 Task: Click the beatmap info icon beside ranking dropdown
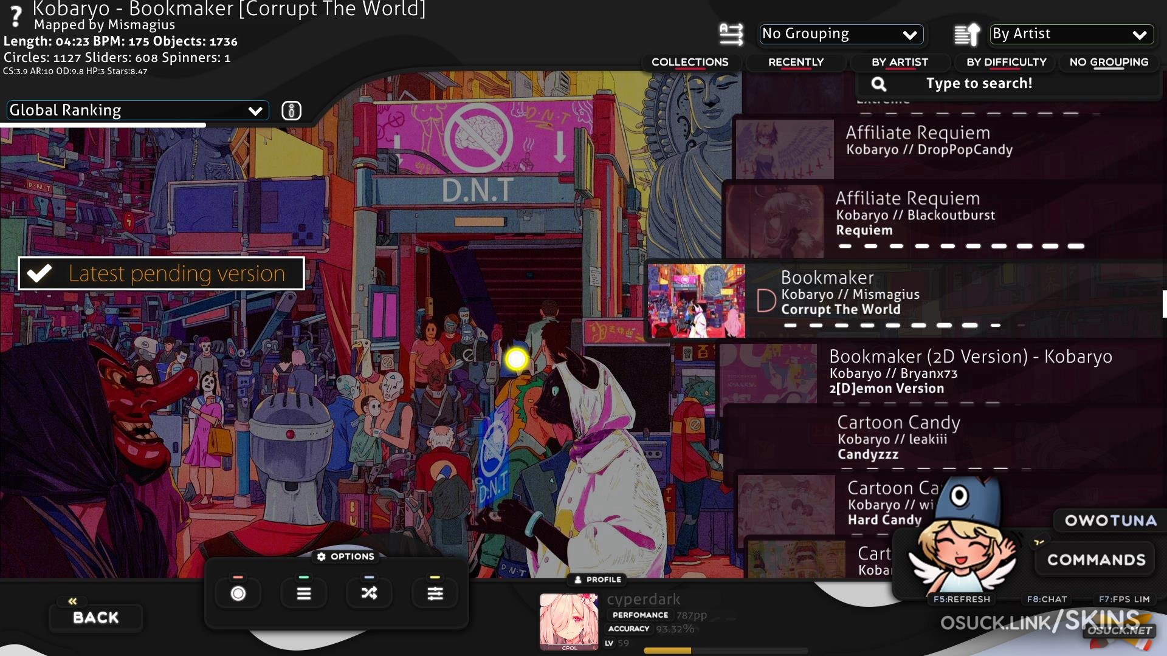point(291,111)
